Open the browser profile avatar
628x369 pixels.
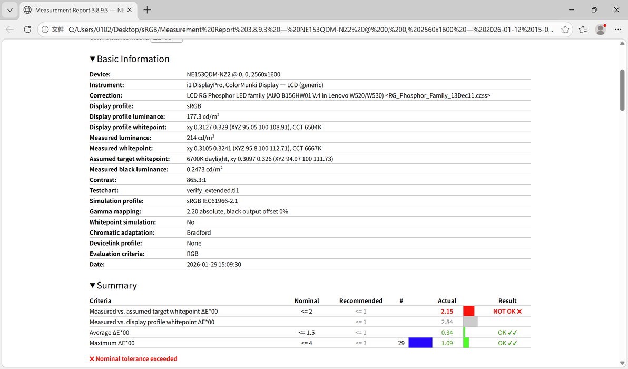[x=601, y=29]
